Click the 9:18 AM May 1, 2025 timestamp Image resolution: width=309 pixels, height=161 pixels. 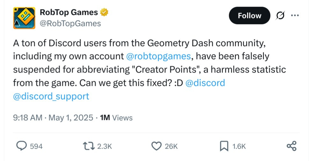tap(53, 118)
